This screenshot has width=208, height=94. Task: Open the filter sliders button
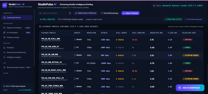click(70, 13)
